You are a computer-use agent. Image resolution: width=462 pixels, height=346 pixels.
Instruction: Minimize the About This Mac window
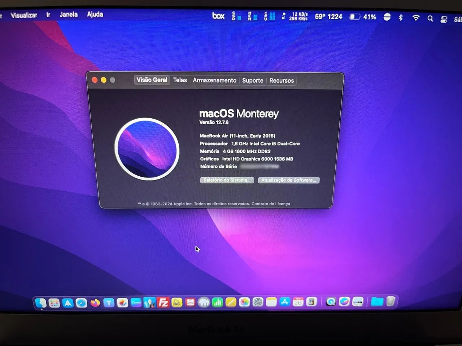104,80
